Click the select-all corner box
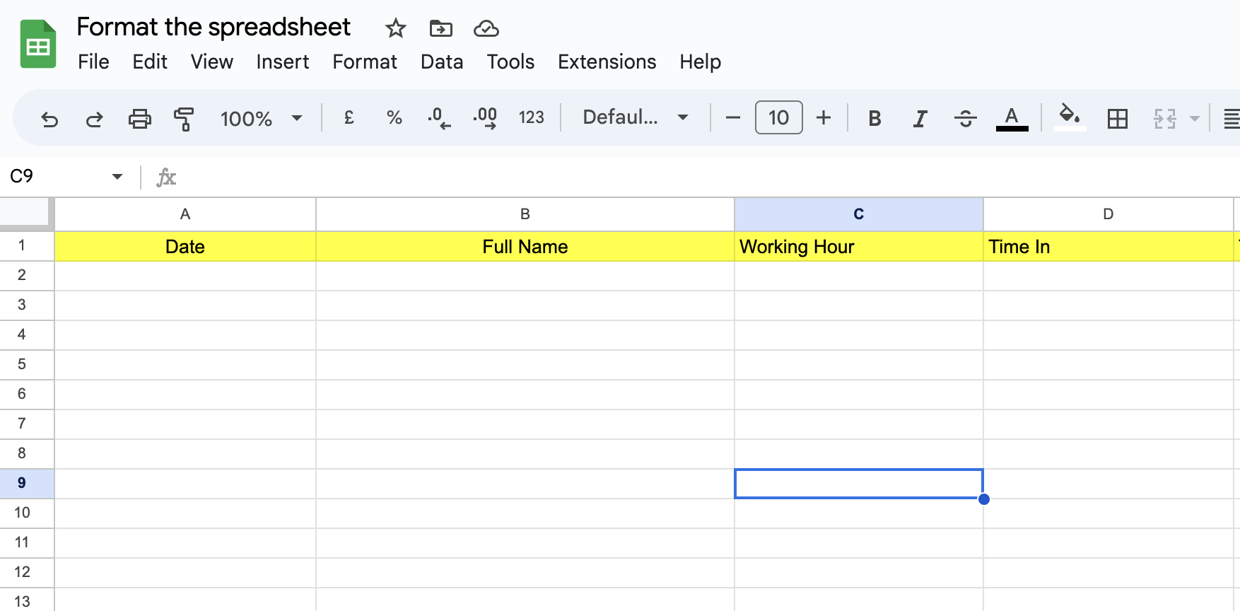This screenshot has width=1240, height=611. pos(25,214)
